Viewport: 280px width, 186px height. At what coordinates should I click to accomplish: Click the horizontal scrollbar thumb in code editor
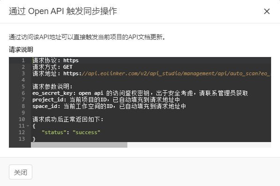pyautogui.click(x=79, y=145)
